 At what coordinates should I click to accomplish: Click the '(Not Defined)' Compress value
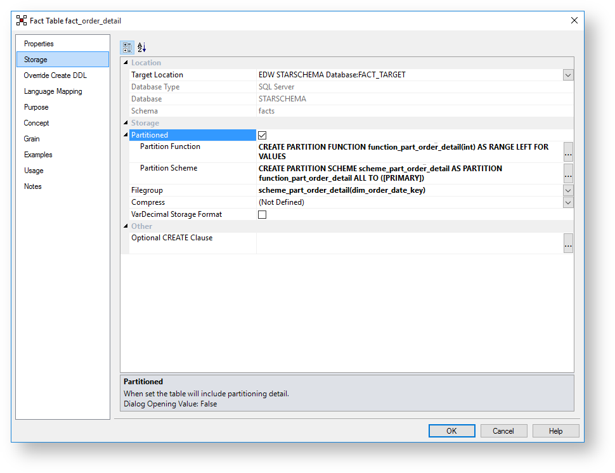pos(282,202)
